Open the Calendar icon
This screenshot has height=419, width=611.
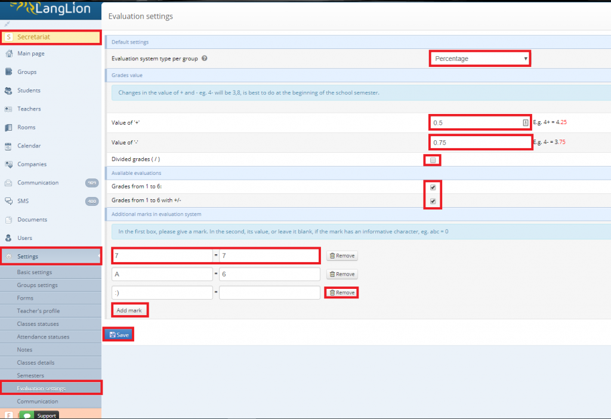pyautogui.click(x=10, y=146)
